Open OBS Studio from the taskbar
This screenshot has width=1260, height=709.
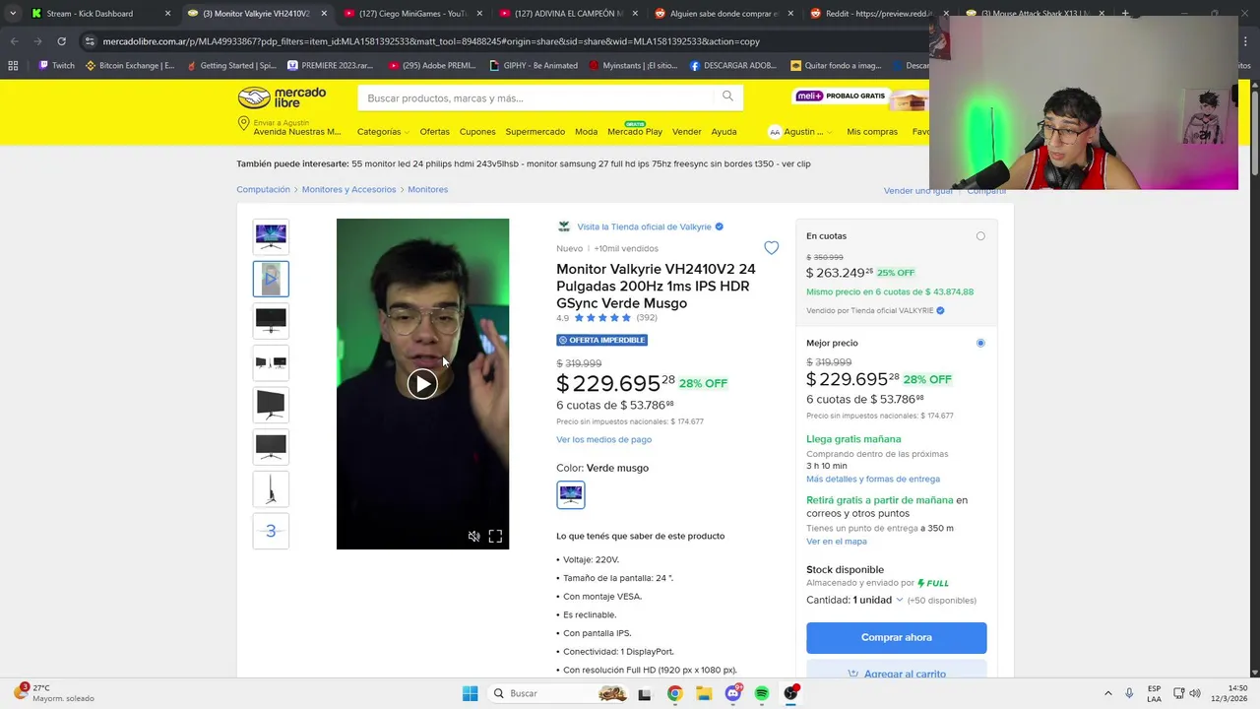791,693
